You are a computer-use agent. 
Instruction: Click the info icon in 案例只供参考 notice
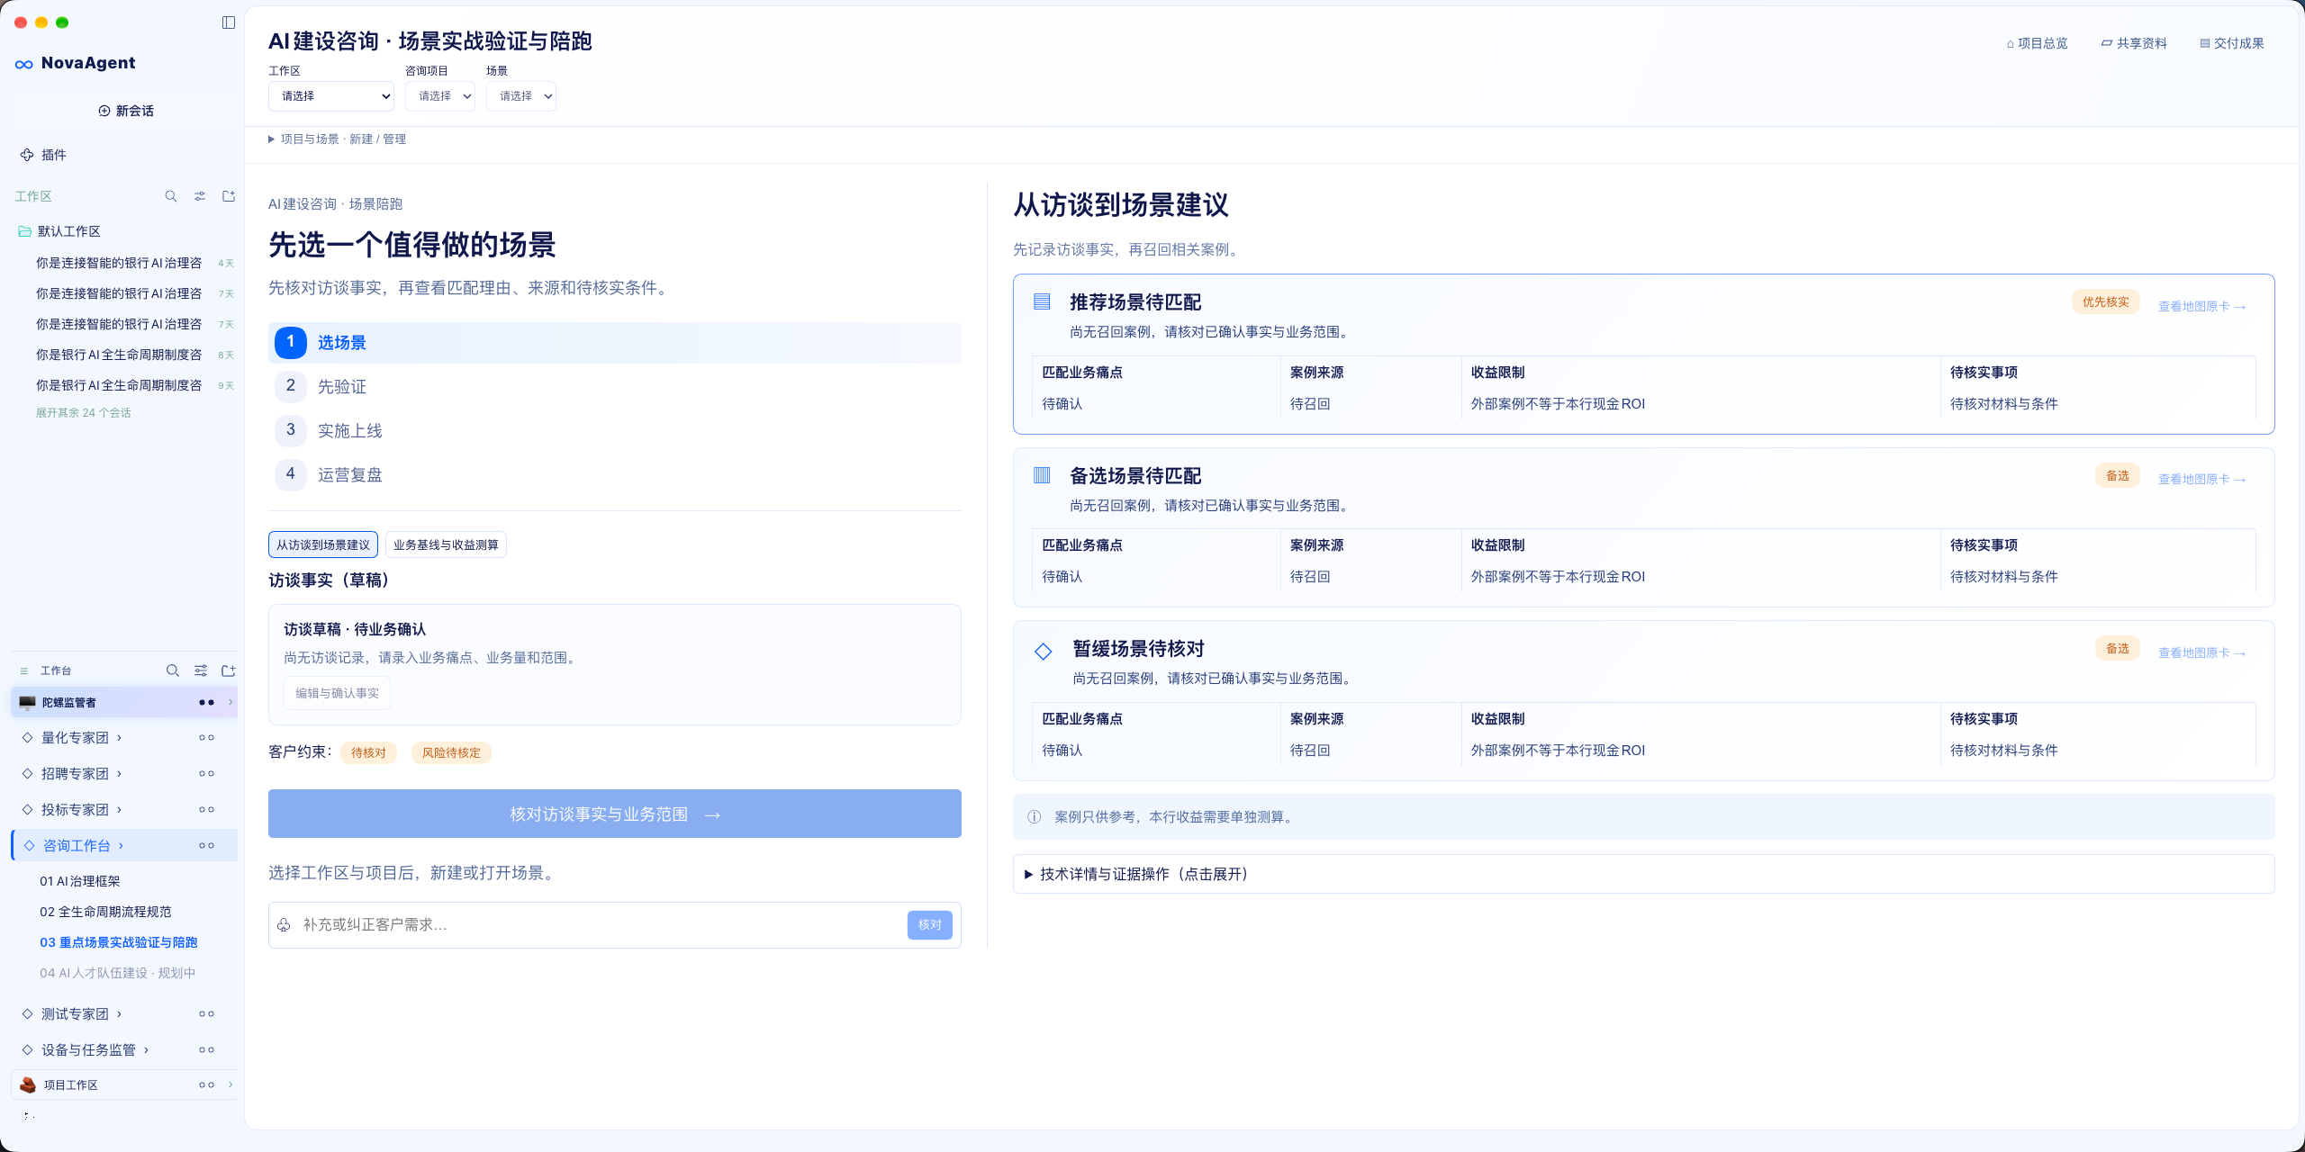(x=1035, y=817)
